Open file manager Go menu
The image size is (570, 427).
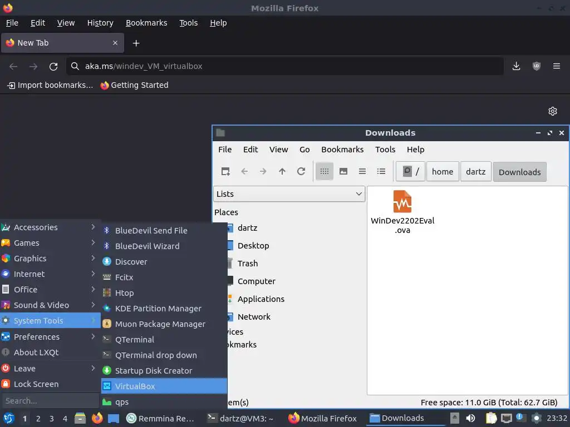pyautogui.click(x=304, y=149)
